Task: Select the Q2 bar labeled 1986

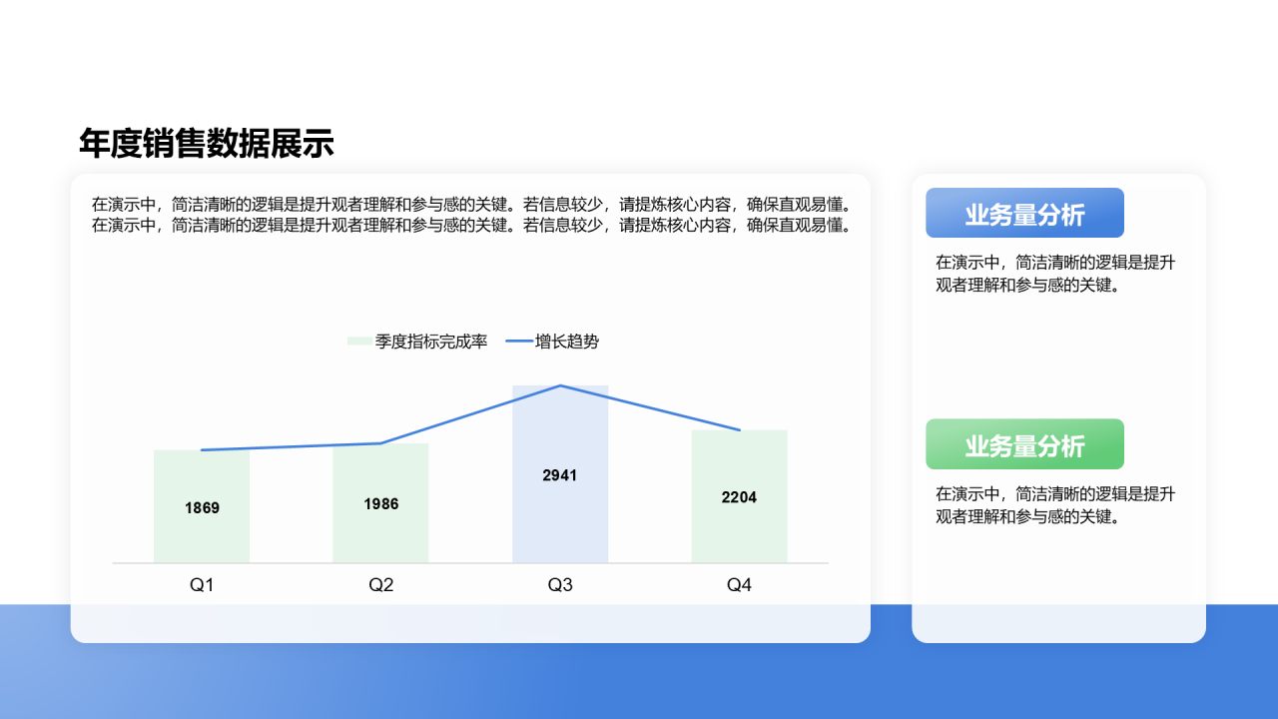Action: click(380, 503)
